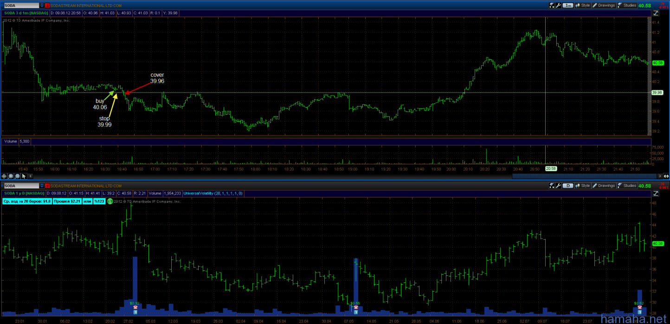Open Drawings menu on upper chart
This screenshot has height=324, width=670.
pyautogui.click(x=604, y=5)
